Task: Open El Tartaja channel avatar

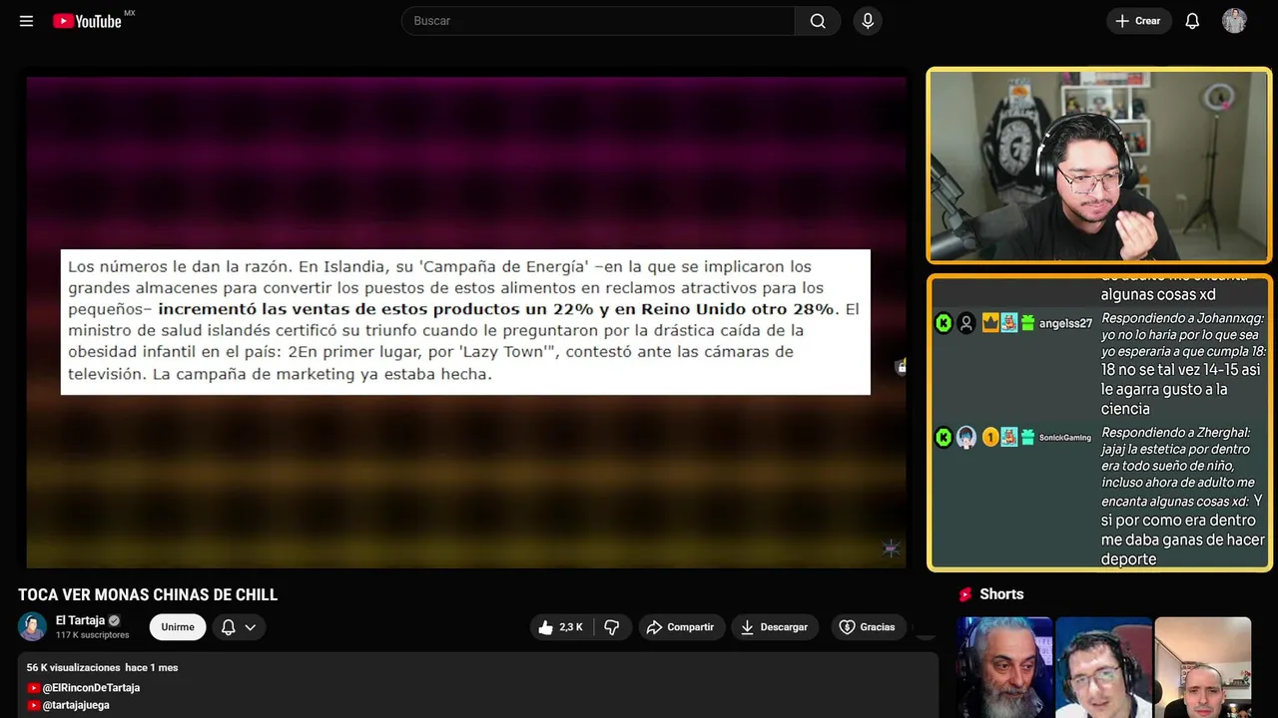Action: click(33, 626)
